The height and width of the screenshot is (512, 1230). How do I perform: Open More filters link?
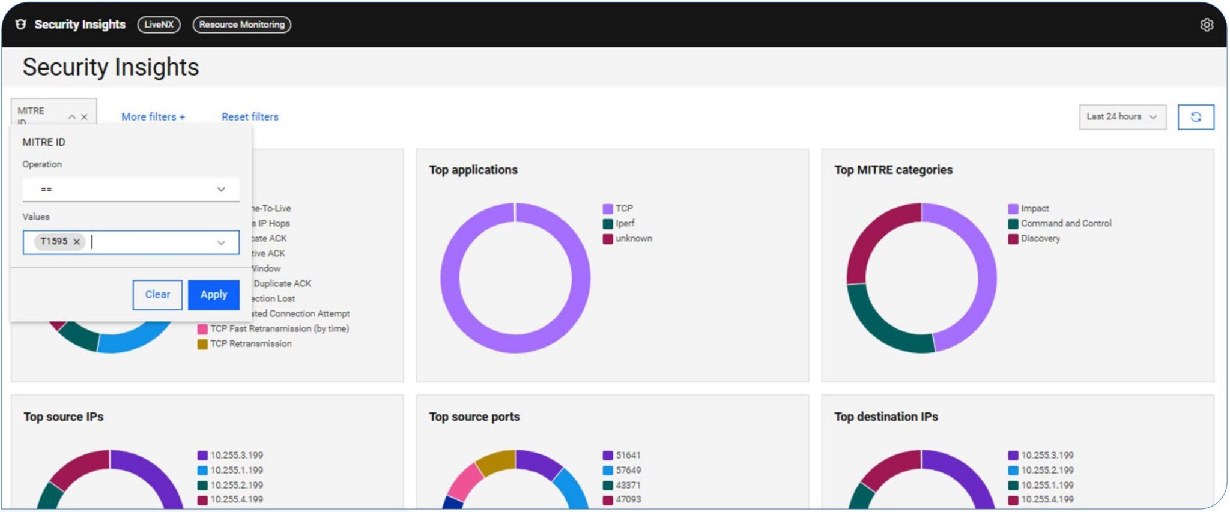coord(153,117)
